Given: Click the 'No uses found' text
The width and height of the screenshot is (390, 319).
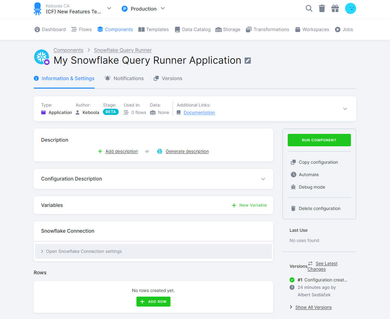Looking at the screenshot, I should point(304,240).
